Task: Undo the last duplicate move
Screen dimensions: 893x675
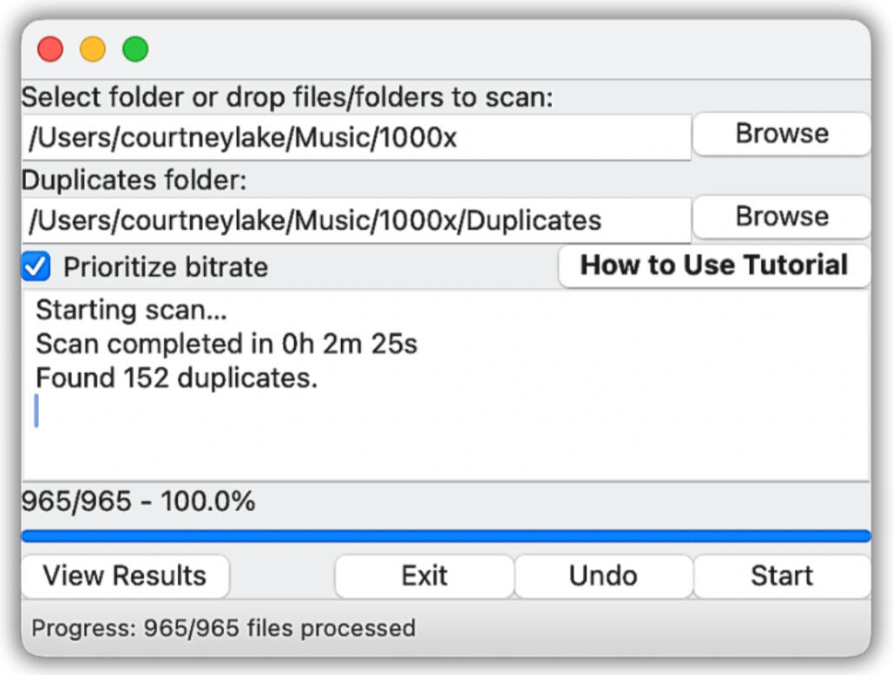Action: pos(603,576)
